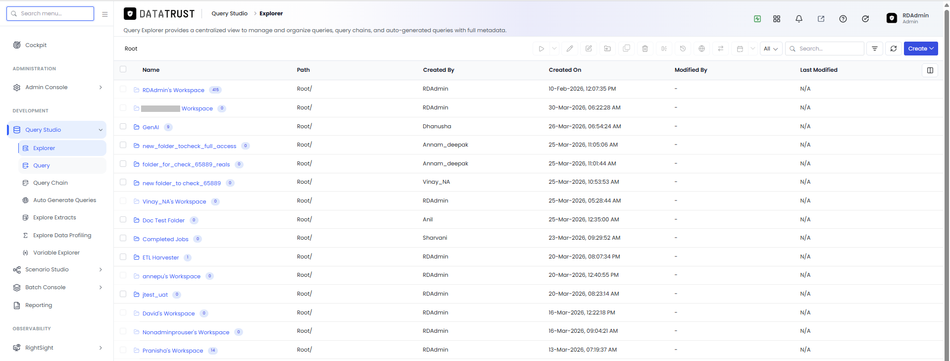The image size is (950, 361).
Task: Click the globe toolbar icon
Action: pos(701,49)
